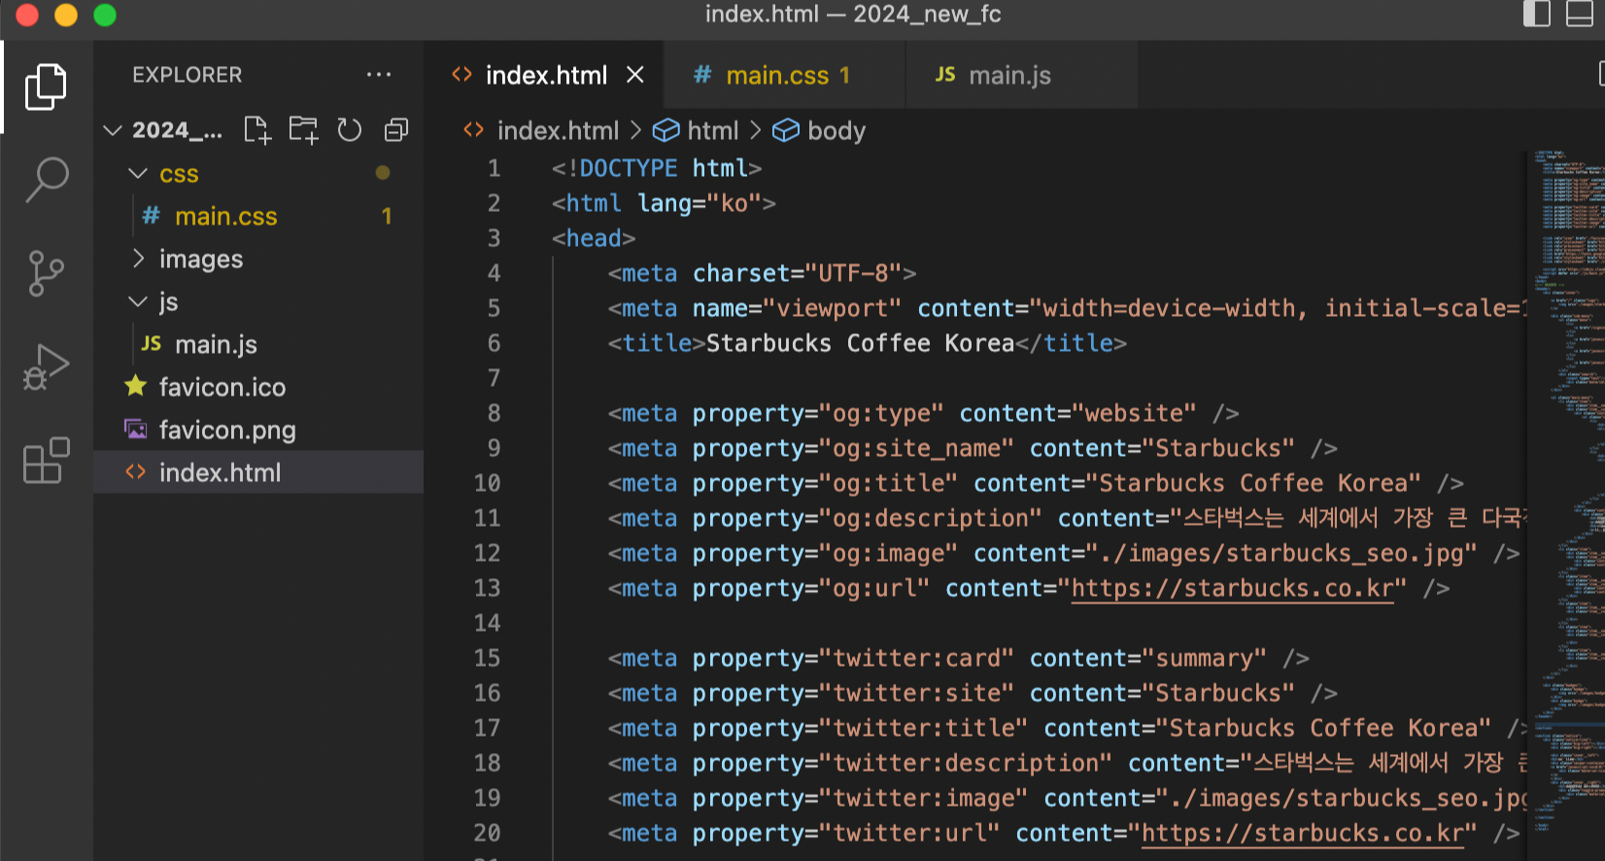Click the lang="ko" attribute on line 2

click(700, 203)
